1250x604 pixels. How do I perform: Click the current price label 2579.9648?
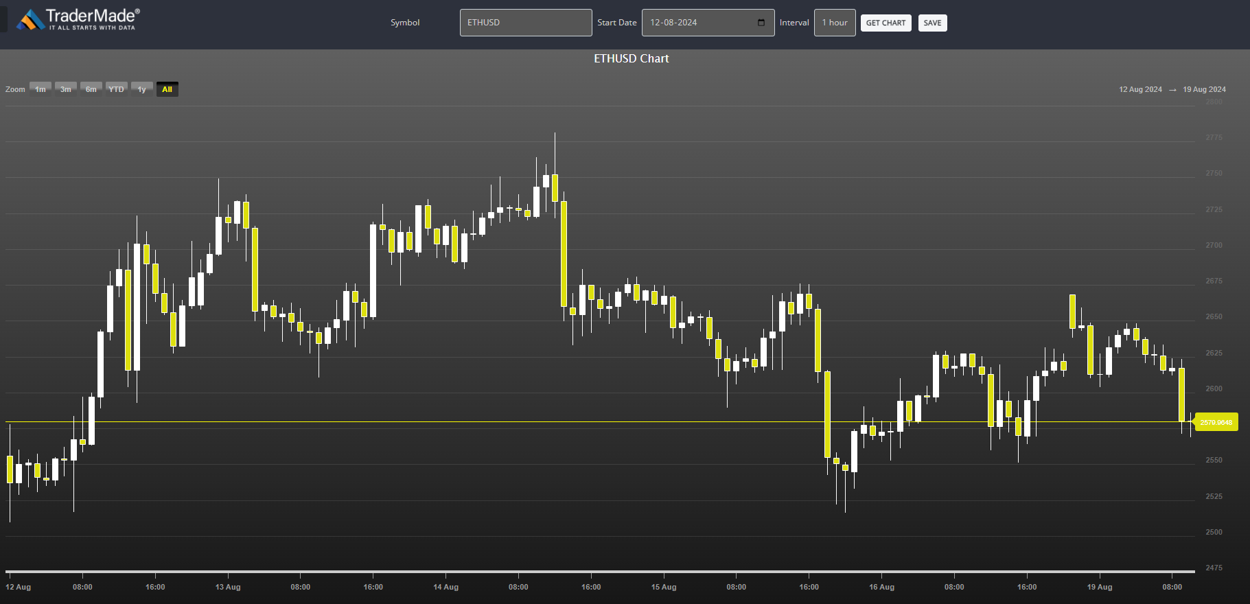point(1216,422)
